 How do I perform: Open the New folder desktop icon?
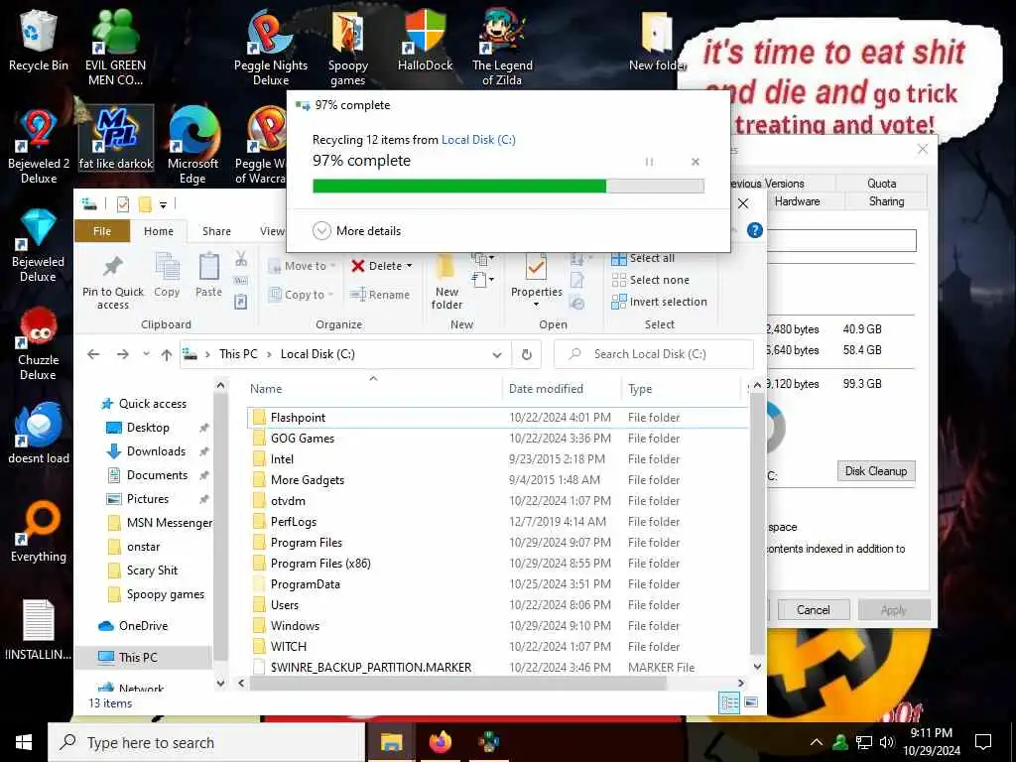click(657, 40)
